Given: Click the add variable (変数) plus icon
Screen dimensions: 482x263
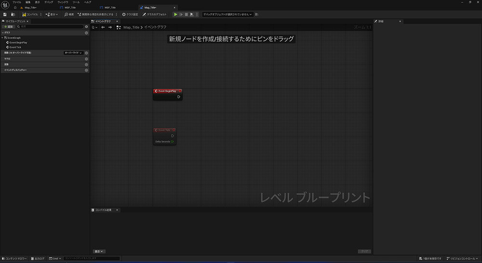Looking at the screenshot, I should [x=86, y=64].
